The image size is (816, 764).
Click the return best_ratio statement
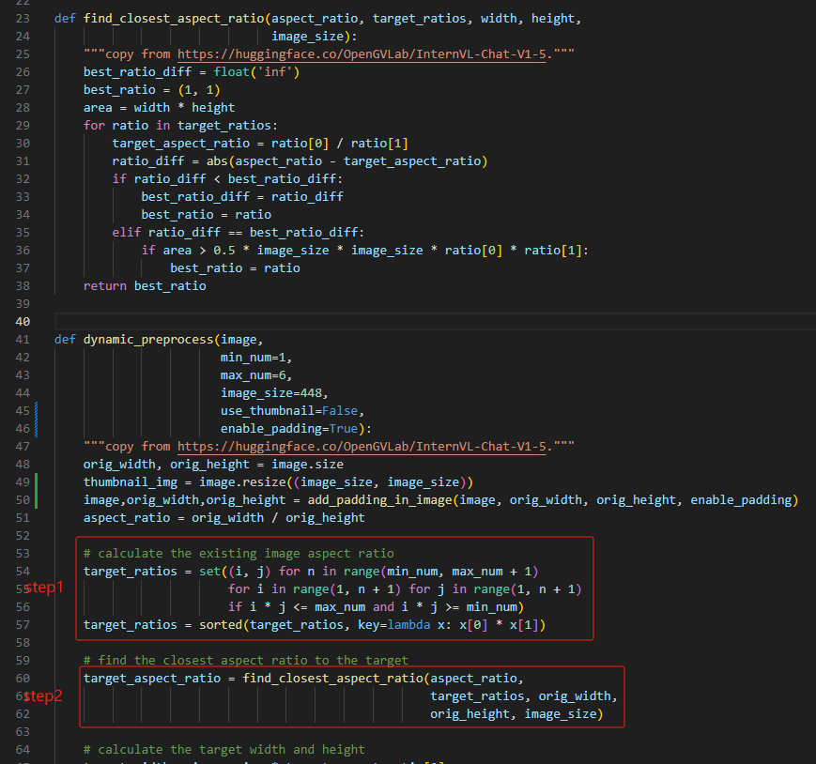click(145, 286)
